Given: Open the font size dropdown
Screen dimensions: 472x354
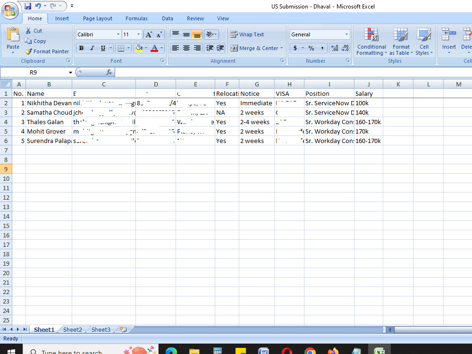Looking at the screenshot, I should (x=138, y=34).
